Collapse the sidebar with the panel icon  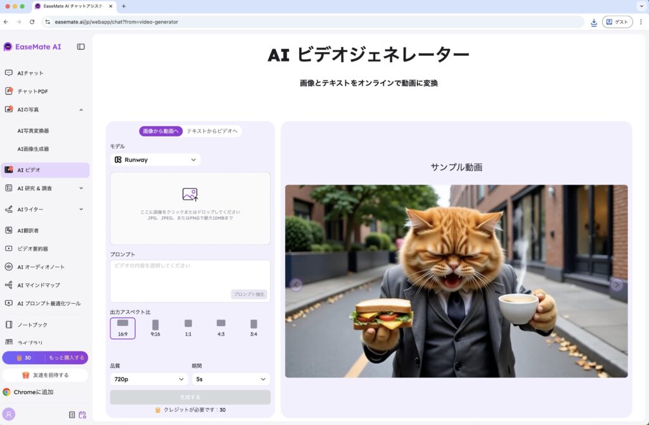tap(80, 46)
